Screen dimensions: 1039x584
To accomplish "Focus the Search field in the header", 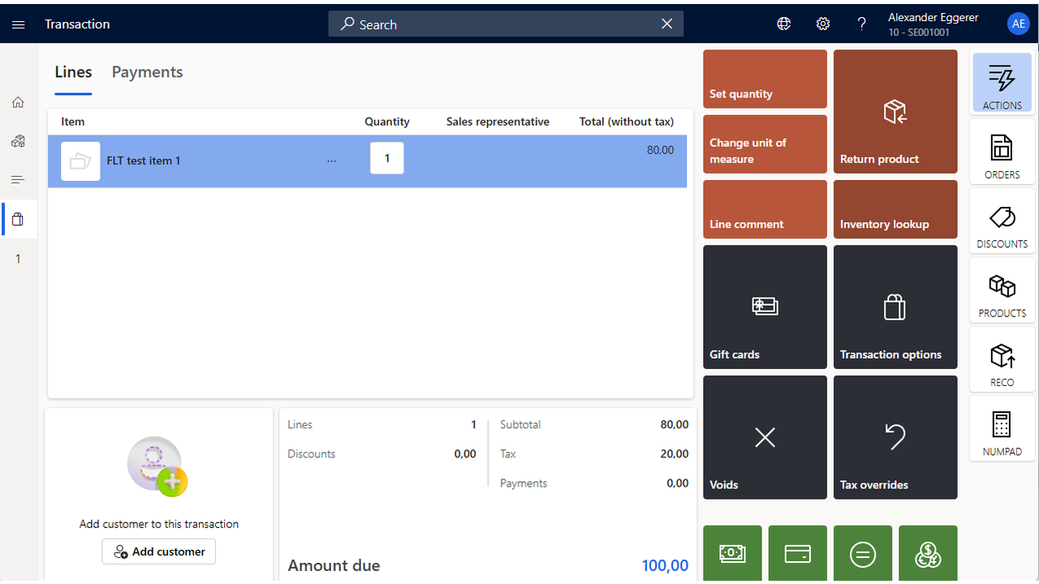I will (x=506, y=24).
